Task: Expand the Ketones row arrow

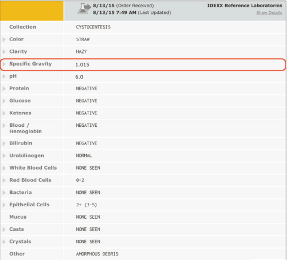Action: click(x=4, y=113)
